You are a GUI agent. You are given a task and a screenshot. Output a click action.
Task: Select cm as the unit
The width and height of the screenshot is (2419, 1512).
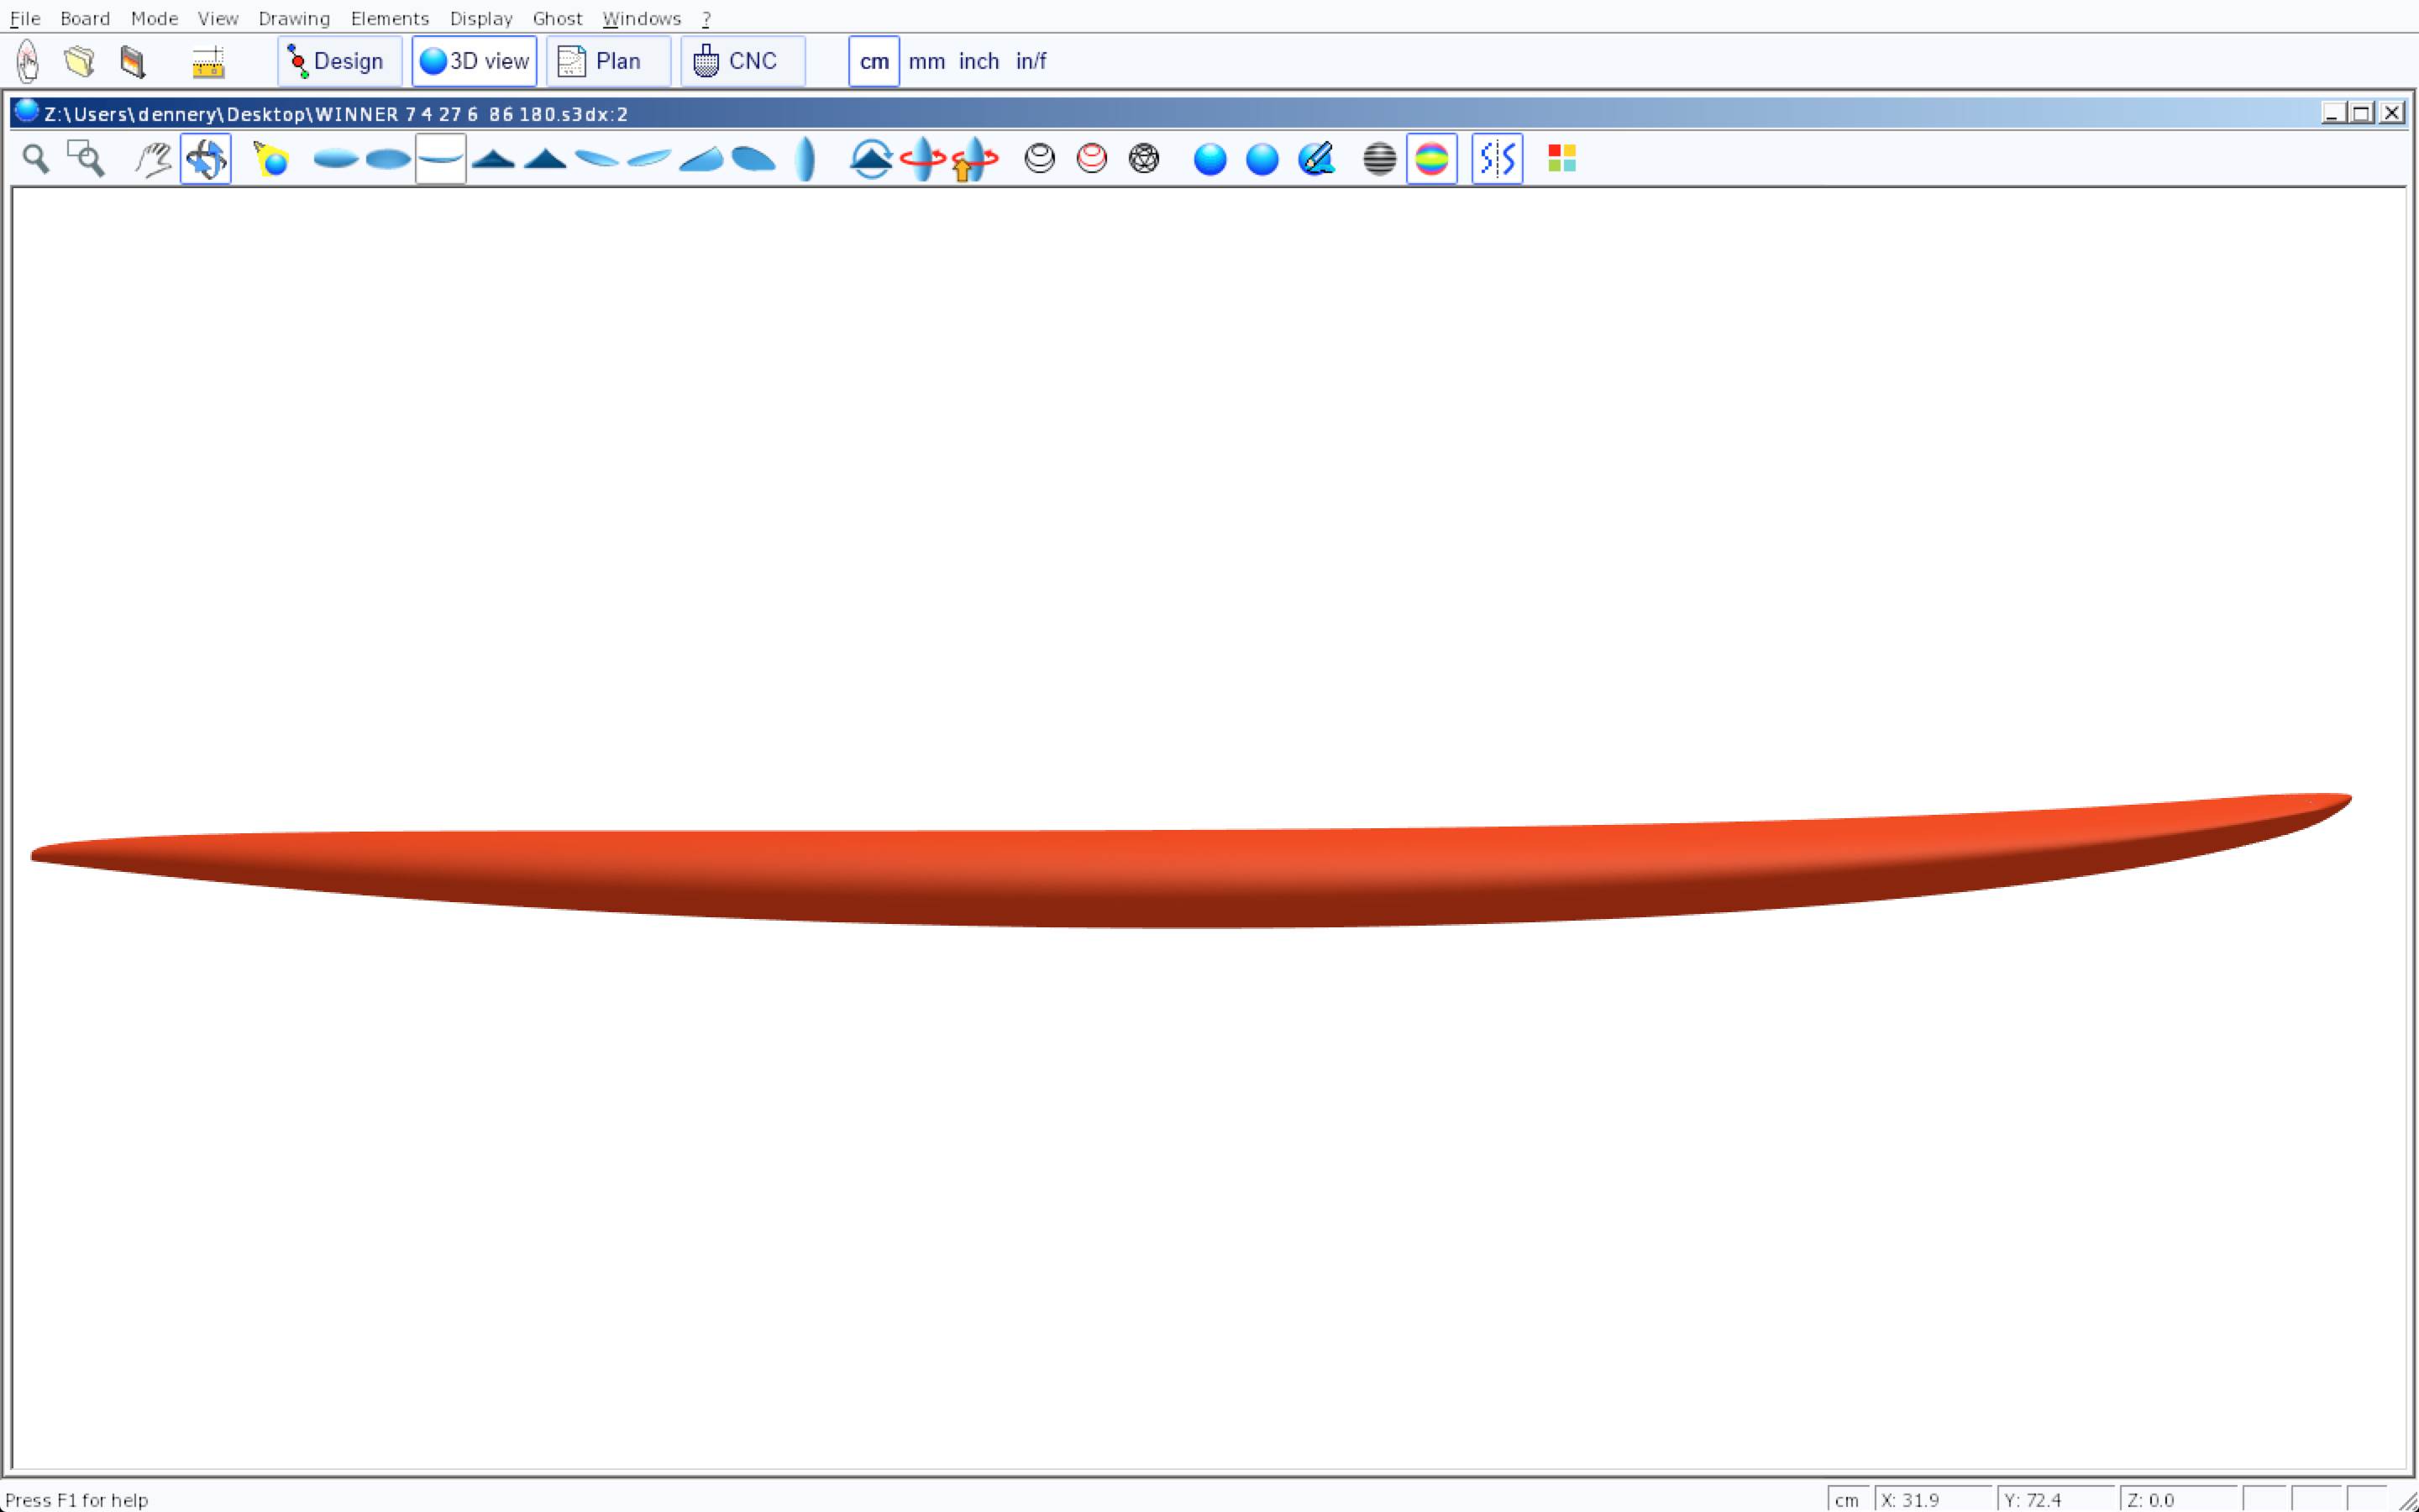coord(874,62)
